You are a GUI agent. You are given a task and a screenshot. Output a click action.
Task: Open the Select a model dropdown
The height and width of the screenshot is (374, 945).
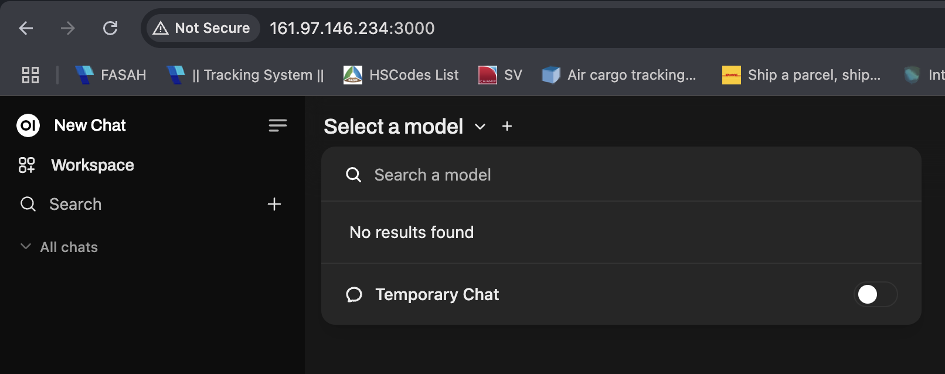click(393, 127)
